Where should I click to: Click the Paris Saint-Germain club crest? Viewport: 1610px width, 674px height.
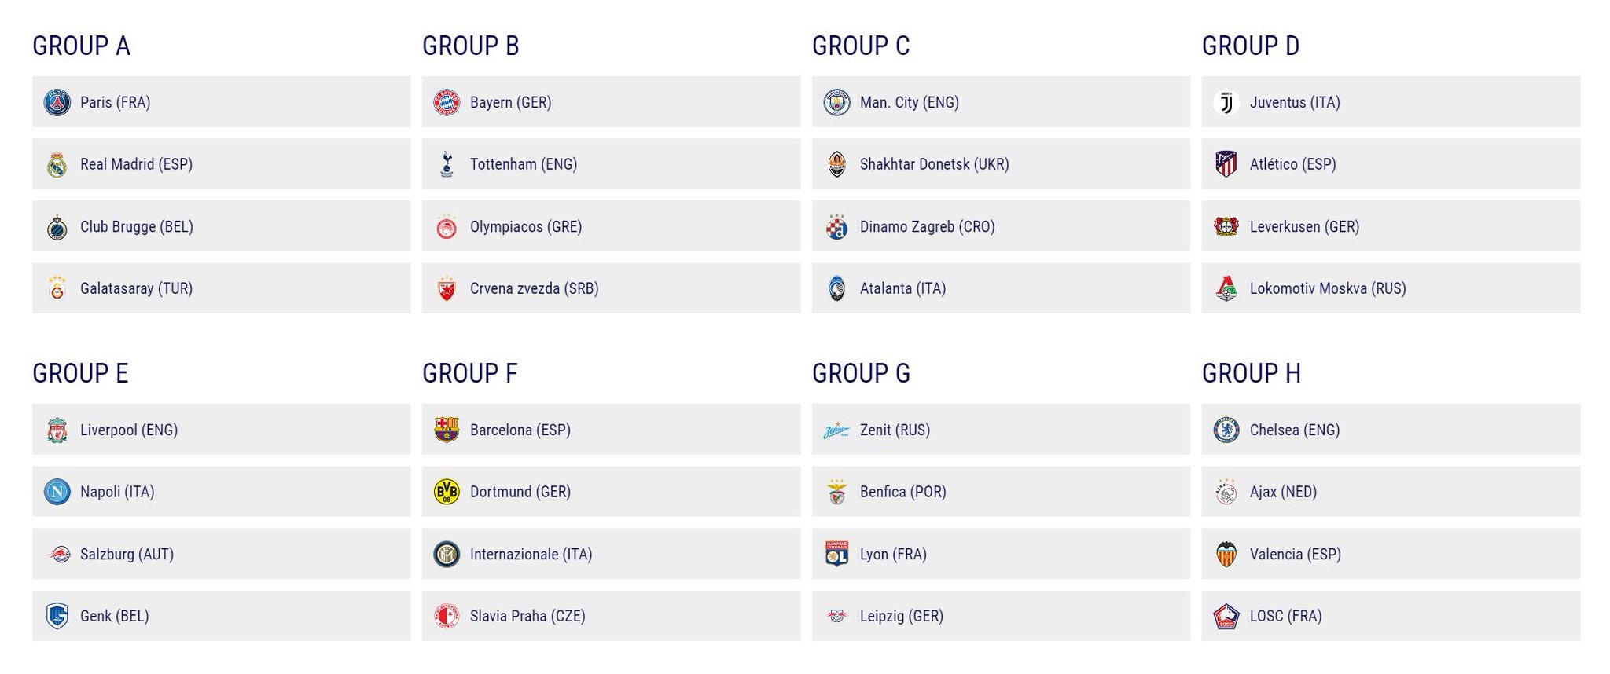(57, 102)
